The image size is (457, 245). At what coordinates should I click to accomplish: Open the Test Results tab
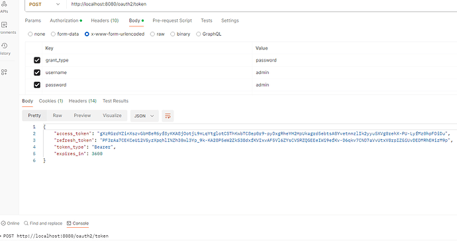[115, 101]
